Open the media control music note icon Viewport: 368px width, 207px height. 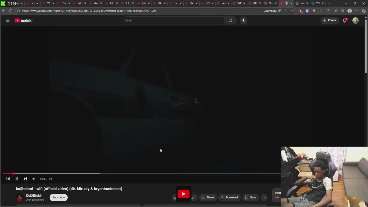coord(336,11)
